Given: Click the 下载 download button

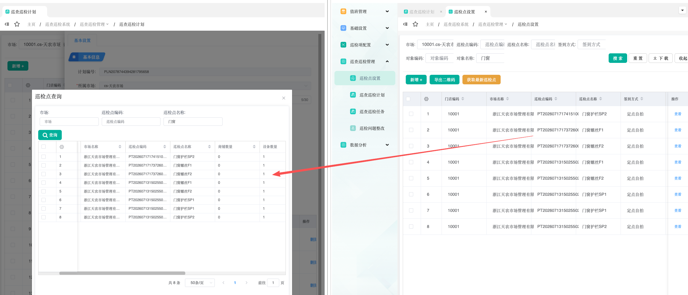Looking at the screenshot, I should click(661, 58).
